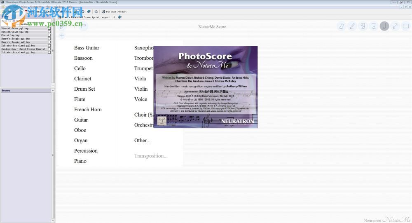Choose Clarinet instrument
This screenshot has height=223, width=412.
82,79
